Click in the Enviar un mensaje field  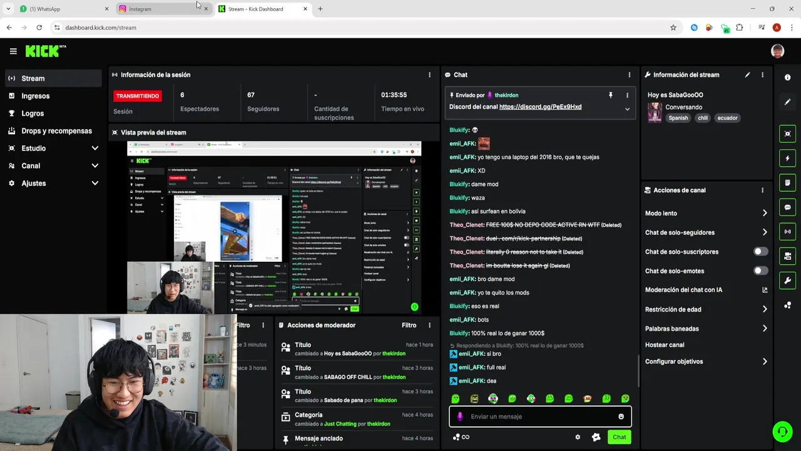tap(540, 417)
